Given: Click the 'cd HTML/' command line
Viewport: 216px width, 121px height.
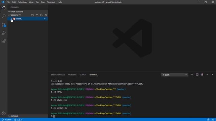Looking at the screenshot, I should tap(57, 92).
